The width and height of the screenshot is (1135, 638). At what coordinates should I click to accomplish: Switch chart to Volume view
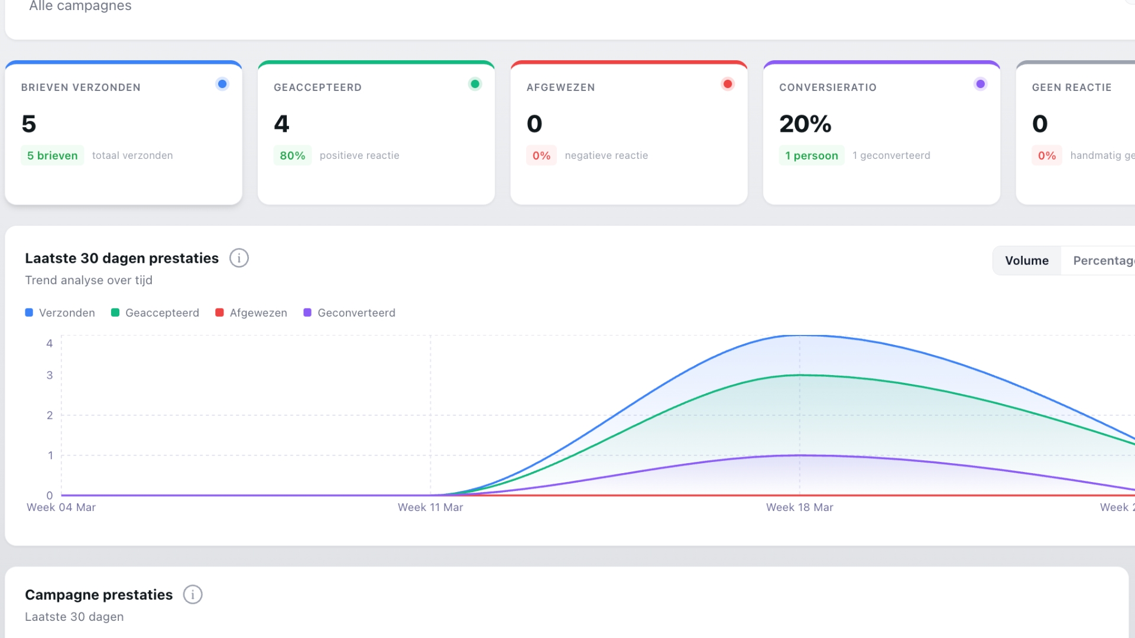point(1027,261)
